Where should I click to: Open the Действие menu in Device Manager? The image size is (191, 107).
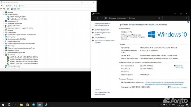click(9, 6)
